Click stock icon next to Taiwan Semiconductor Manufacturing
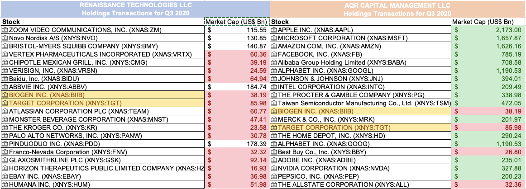The height and width of the screenshot is (189, 526). [x=274, y=103]
